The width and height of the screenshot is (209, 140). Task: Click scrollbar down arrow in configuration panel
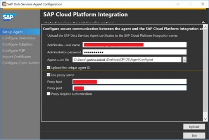(205, 119)
